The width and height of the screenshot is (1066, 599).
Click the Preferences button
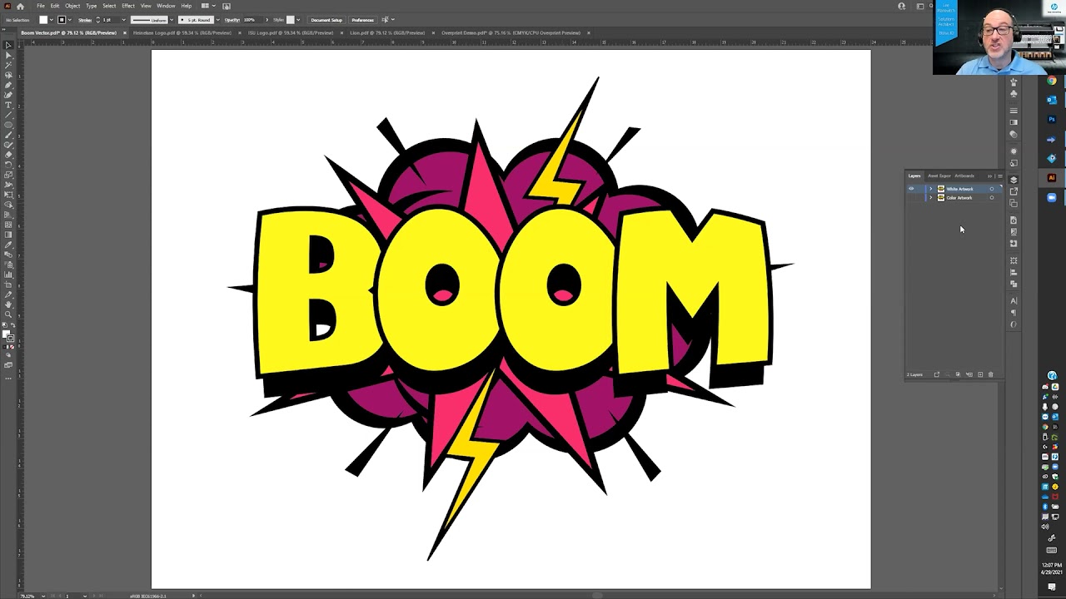tap(362, 19)
